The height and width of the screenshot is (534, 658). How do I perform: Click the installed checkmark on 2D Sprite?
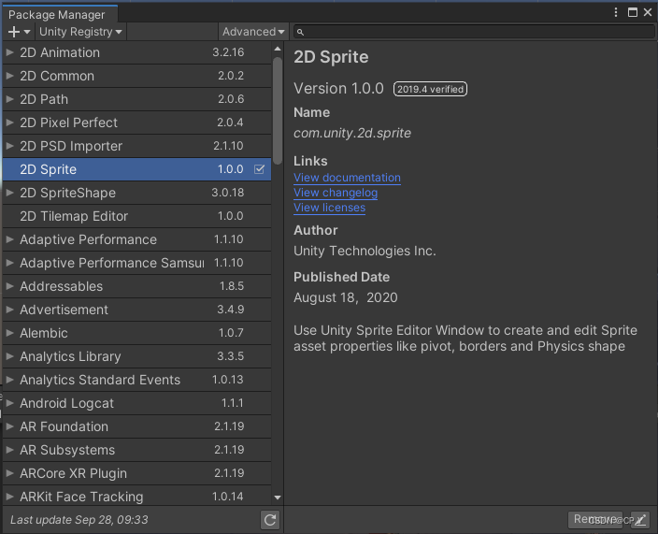pos(259,169)
